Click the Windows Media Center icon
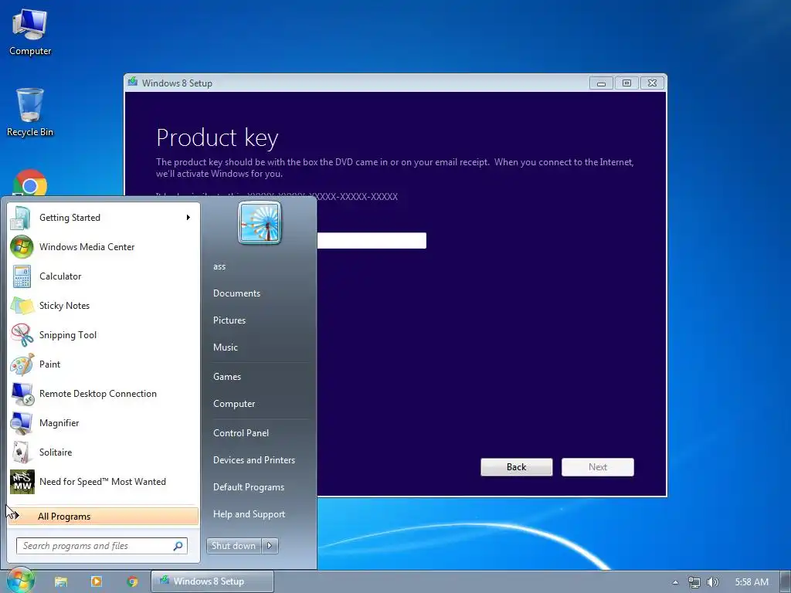Screen dimensions: 791x593 (x=22, y=247)
